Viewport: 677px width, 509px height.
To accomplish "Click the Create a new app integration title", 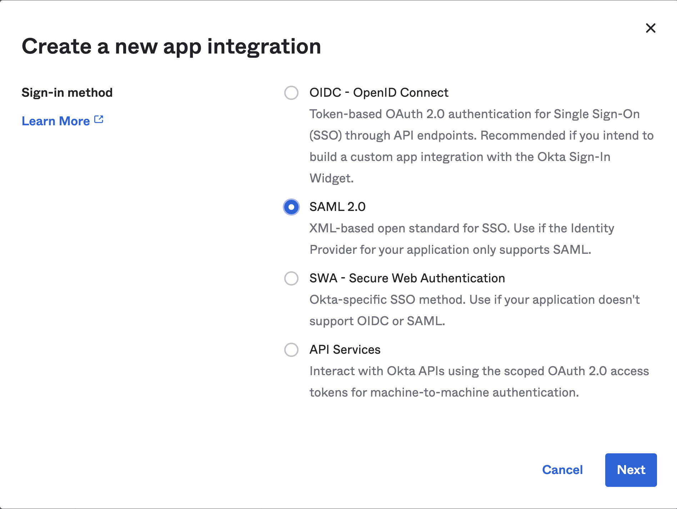I will click(172, 46).
